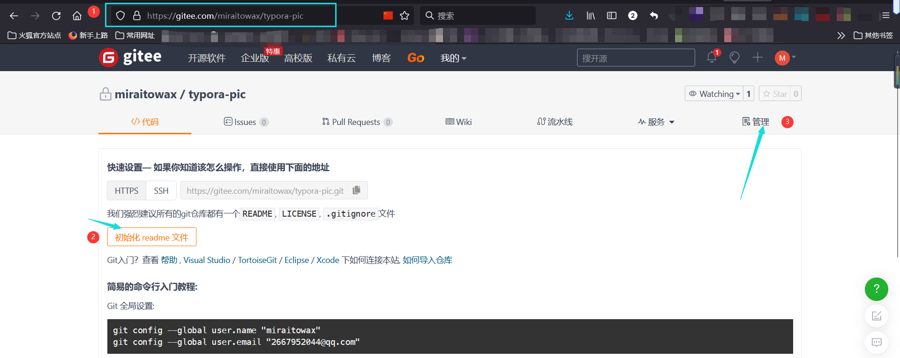900x358 pixels.
Task: Click the Chinese flag icon in address bar
Action: point(388,16)
